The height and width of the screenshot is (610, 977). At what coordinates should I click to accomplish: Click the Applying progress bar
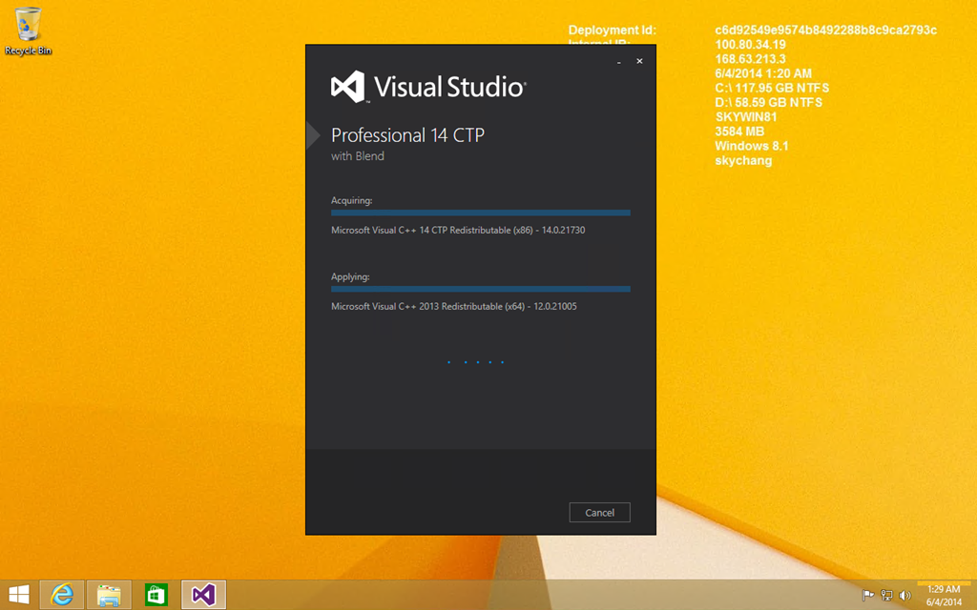pos(481,289)
